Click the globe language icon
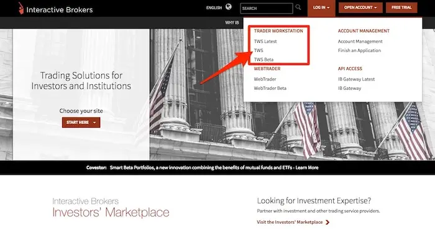Image resolution: width=435 pixels, height=230 pixels. [x=229, y=7]
